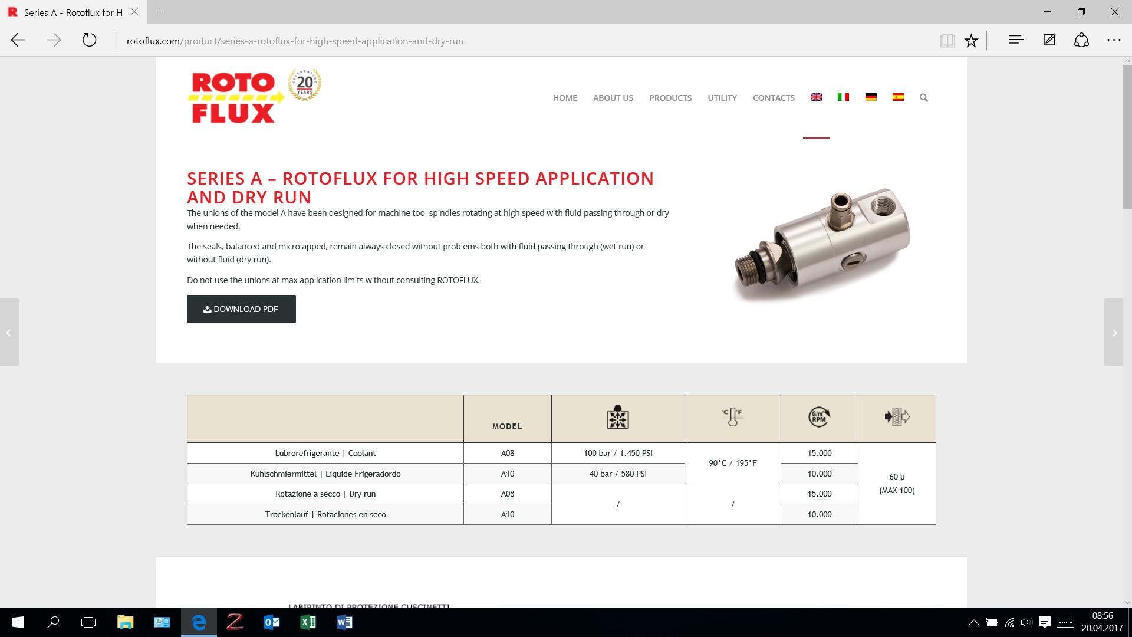
Task: Click the filtration icon in table header
Action: pyautogui.click(x=897, y=417)
